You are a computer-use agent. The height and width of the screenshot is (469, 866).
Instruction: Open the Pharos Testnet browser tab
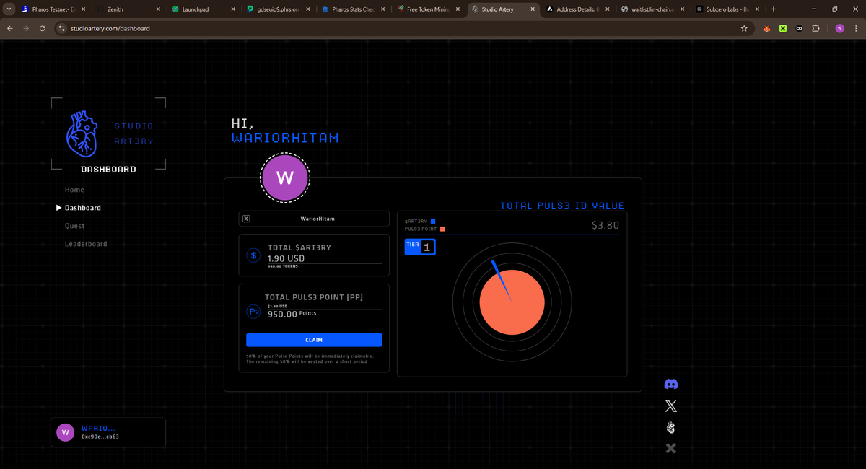click(53, 9)
